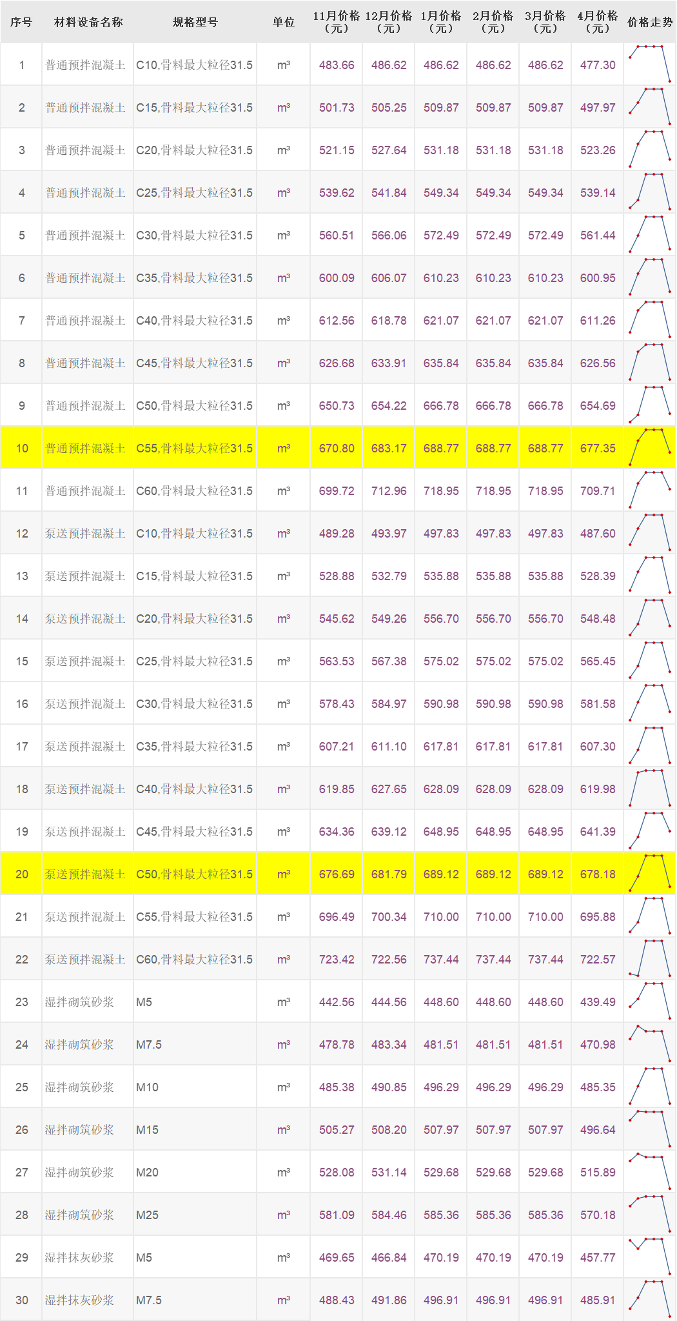Select the 材料设备名称 column header

(88, 22)
